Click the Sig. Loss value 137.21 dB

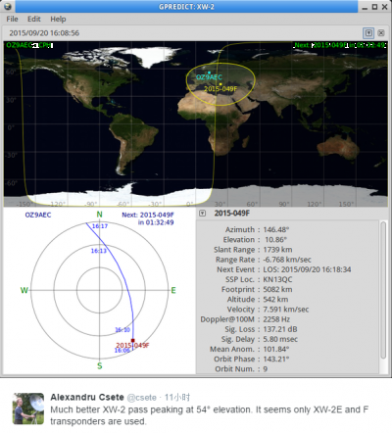[280, 329]
